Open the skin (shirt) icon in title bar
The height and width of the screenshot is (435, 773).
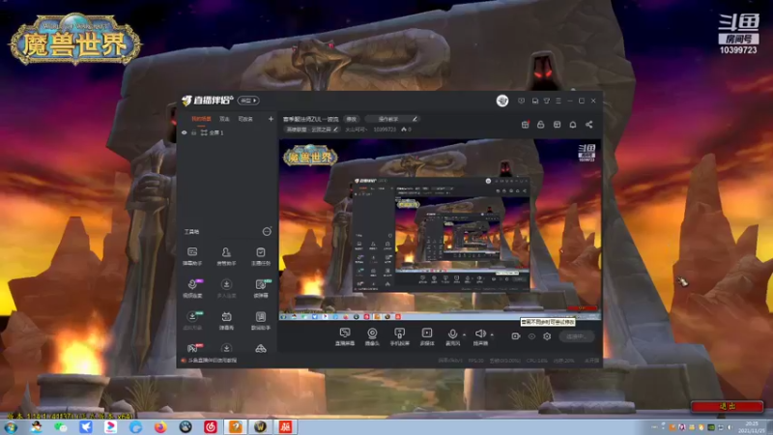pyautogui.click(x=547, y=101)
